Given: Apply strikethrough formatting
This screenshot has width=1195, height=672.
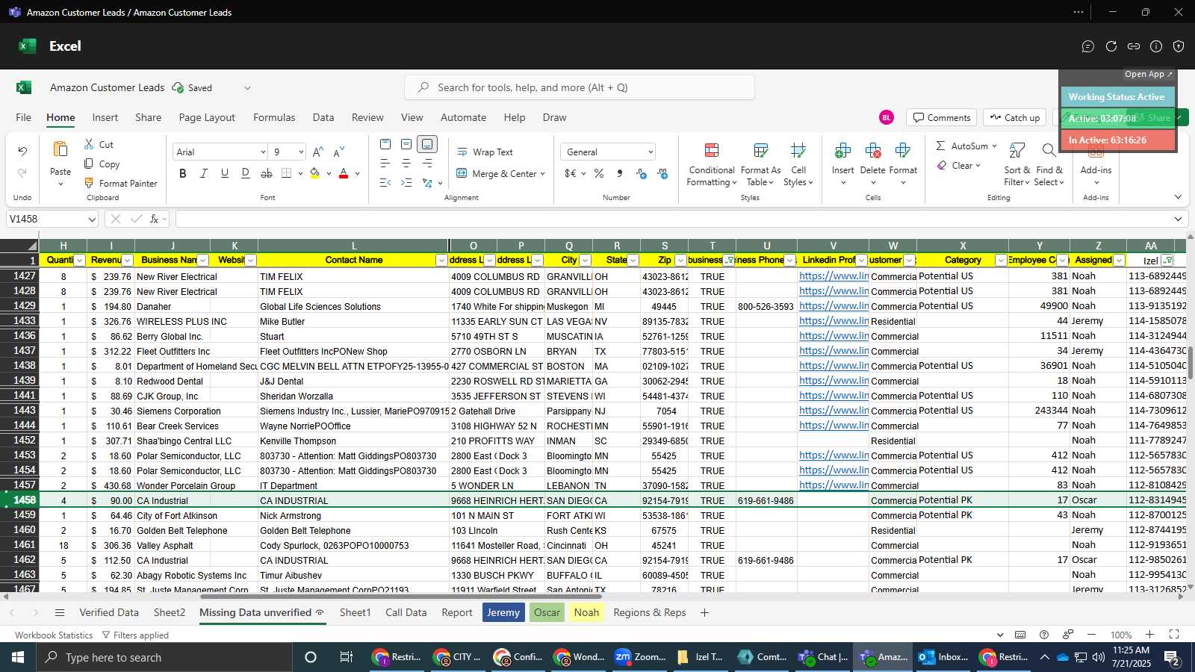Looking at the screenshot, I should pos(267,173).
